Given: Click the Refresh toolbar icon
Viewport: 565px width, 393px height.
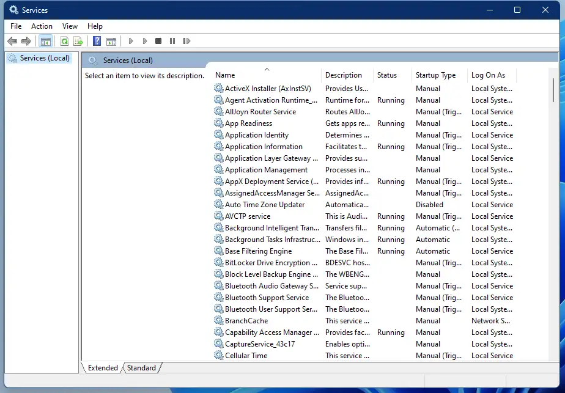Looking at the screenshot, I should (64, 41).
